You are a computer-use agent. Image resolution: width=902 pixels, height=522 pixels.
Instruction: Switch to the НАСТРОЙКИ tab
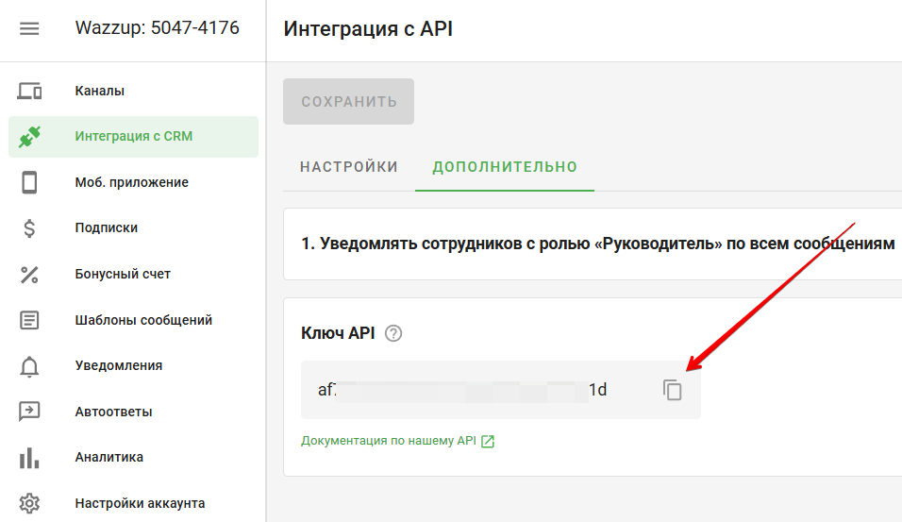coord(349,167)
